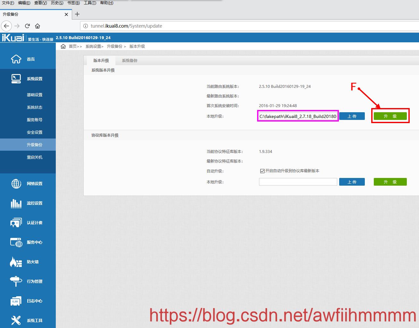Click the system local upgrade file path field
This screenshot has width=419, height=328.
[x=298, y=116]
